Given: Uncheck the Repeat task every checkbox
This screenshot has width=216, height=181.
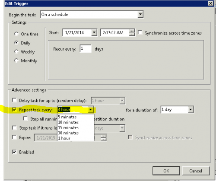Looking at the screenshot, I should pos(14,110).
